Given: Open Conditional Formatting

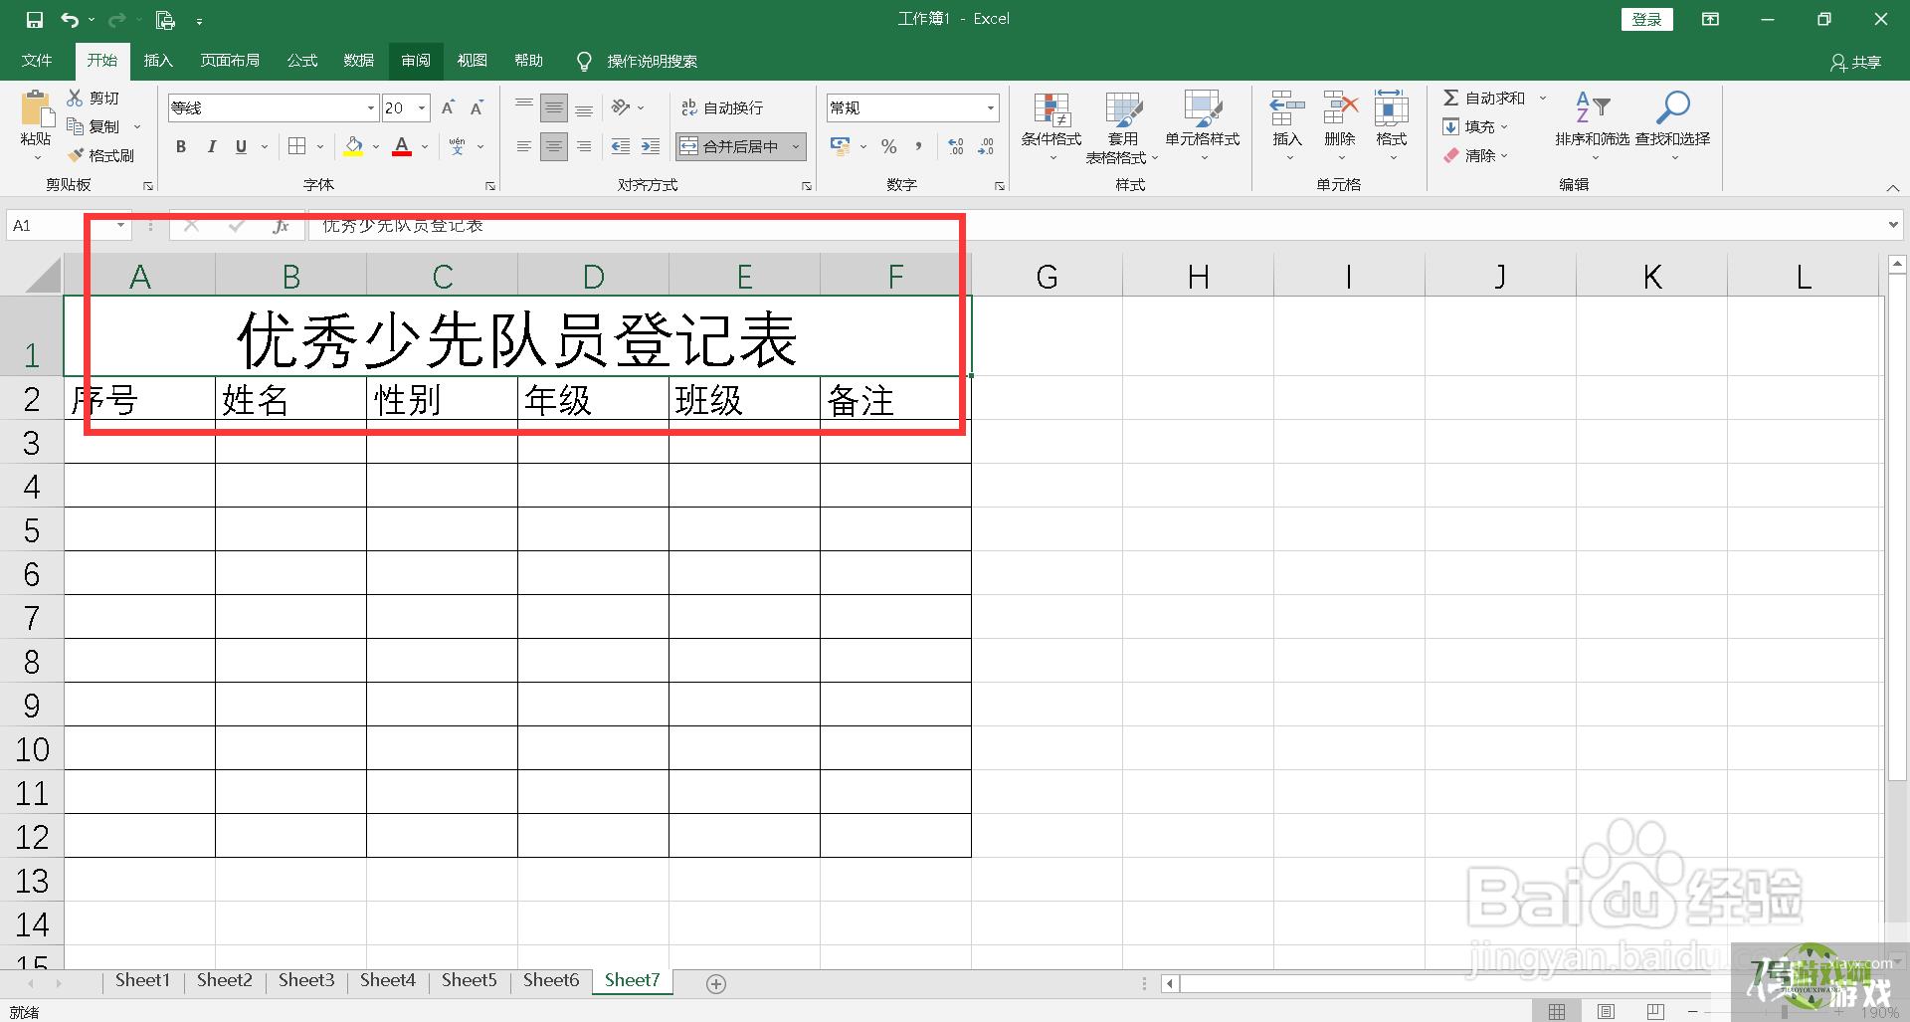Looking at the screenshot, I should (x=1051, y=126).
